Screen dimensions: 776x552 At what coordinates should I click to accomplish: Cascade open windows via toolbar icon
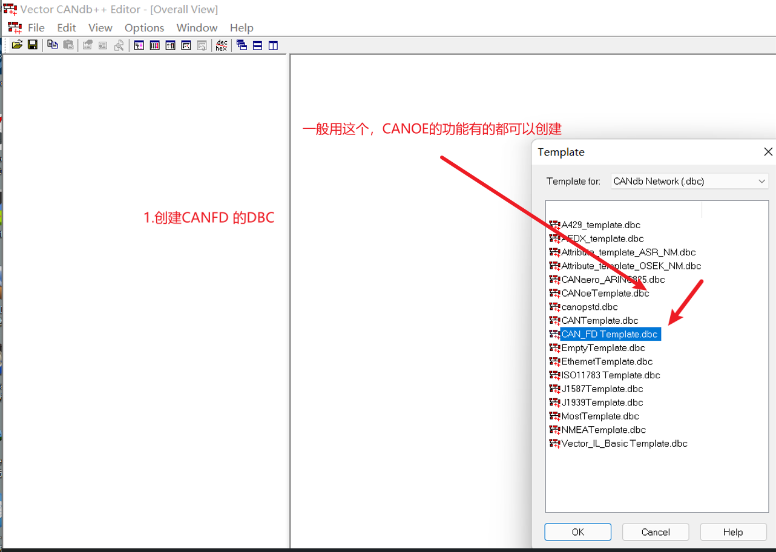(241, 45)
